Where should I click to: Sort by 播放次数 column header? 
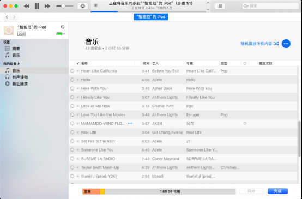tap(265, 63)
